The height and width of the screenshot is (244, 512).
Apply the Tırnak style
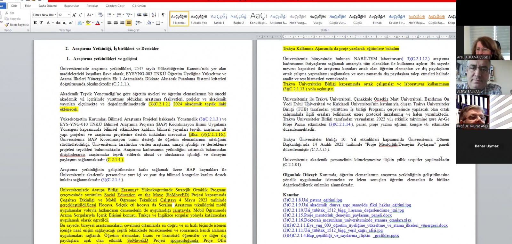377,19
